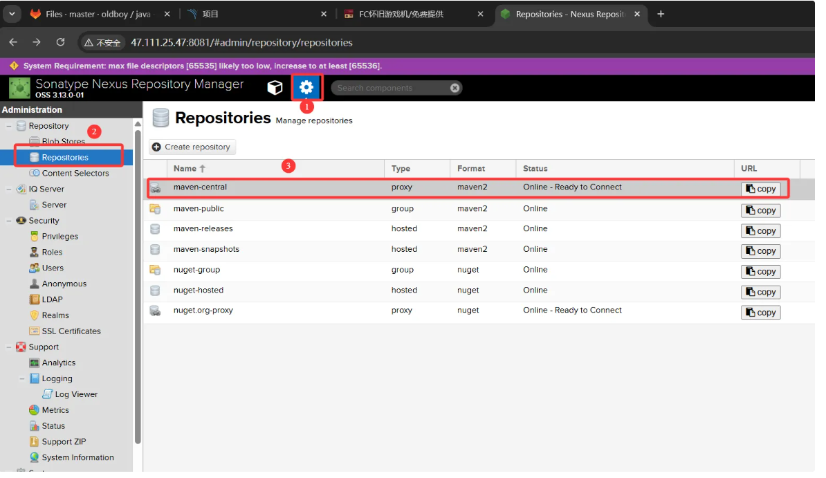Sort repositories by Status column
The width and height of the screenshot is (826, 478).
(x=625, y=169)
